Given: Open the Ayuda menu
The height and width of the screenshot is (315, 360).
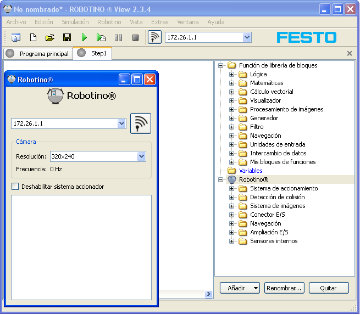Looking at the screenshot, I should (216, 22).
